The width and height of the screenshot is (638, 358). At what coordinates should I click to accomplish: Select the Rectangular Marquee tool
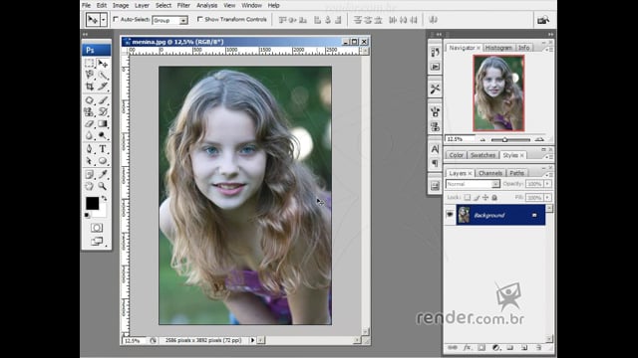(x=90, y=64)
